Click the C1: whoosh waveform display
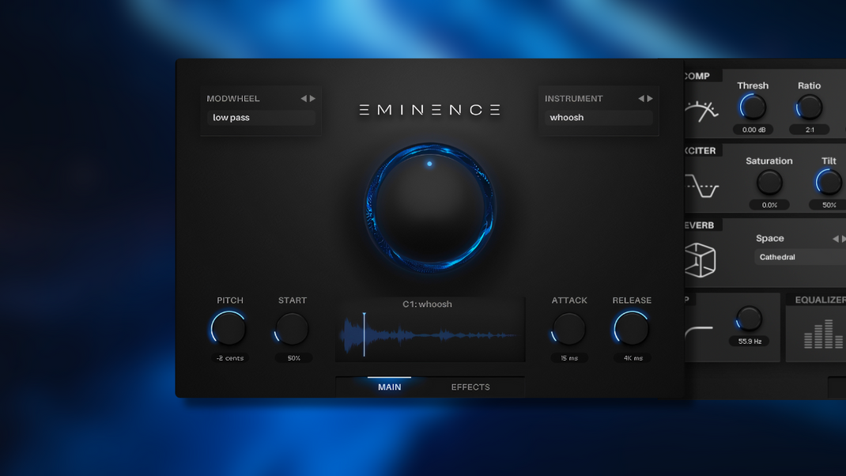This screenshot has height=476, width=846. point(429,331)
